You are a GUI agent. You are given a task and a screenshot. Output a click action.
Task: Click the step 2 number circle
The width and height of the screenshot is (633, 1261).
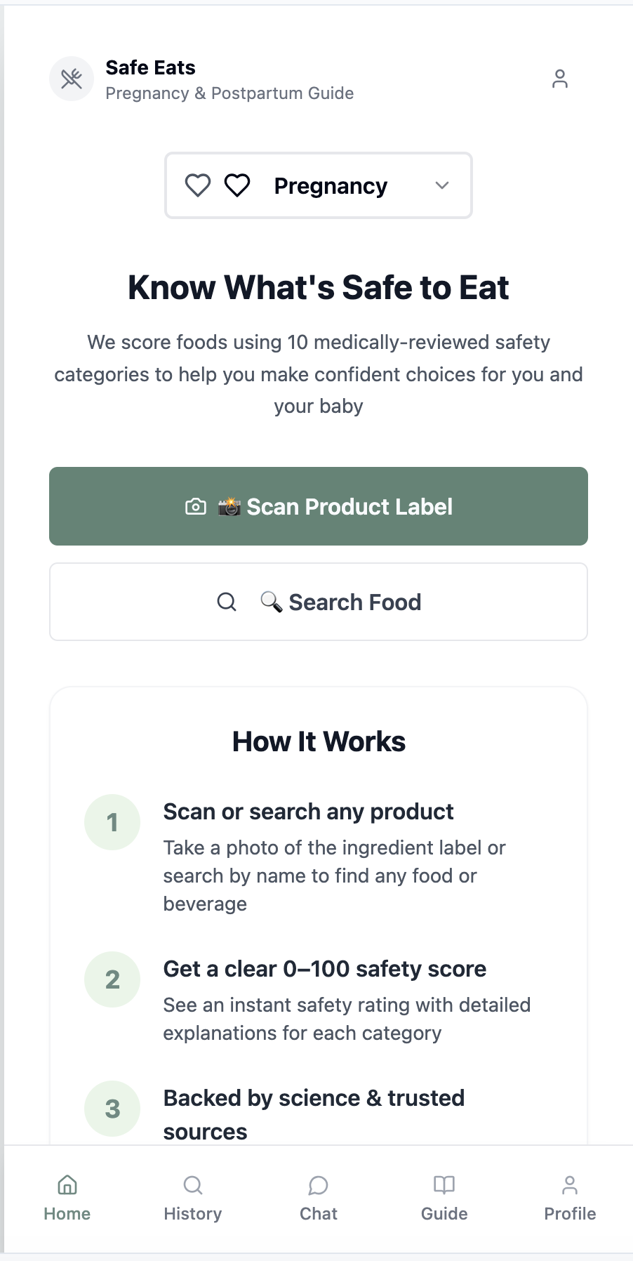point(112,979)
